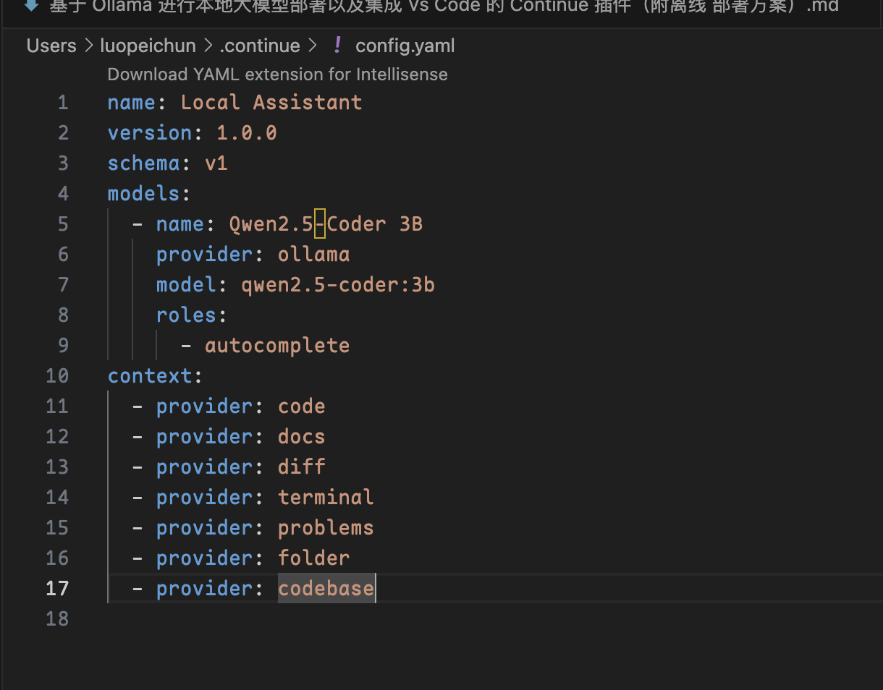Open the luopeichun breadcrumb segment
Viewport: 883px width, 690px height.
click(x=148, y=46)
